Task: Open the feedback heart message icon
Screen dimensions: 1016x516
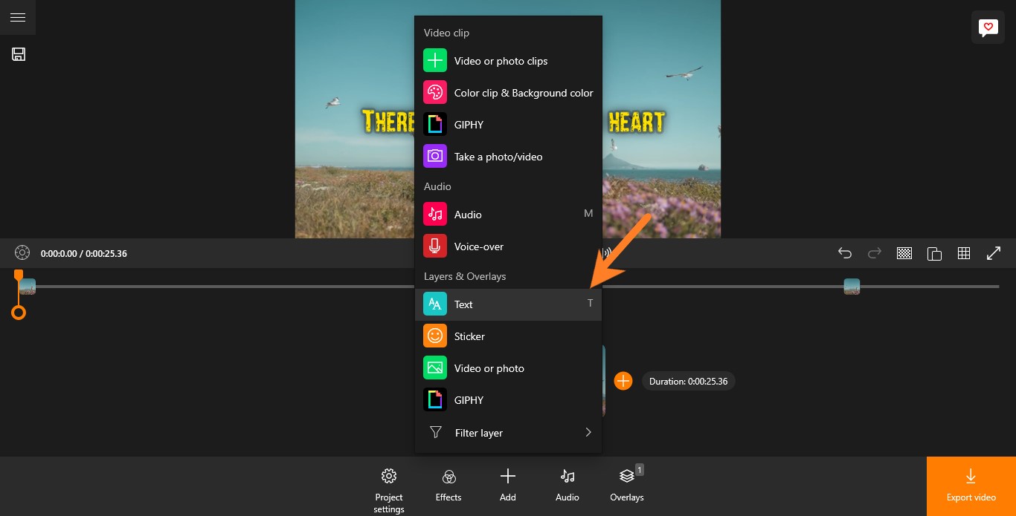Action: [x=988, y=27]
